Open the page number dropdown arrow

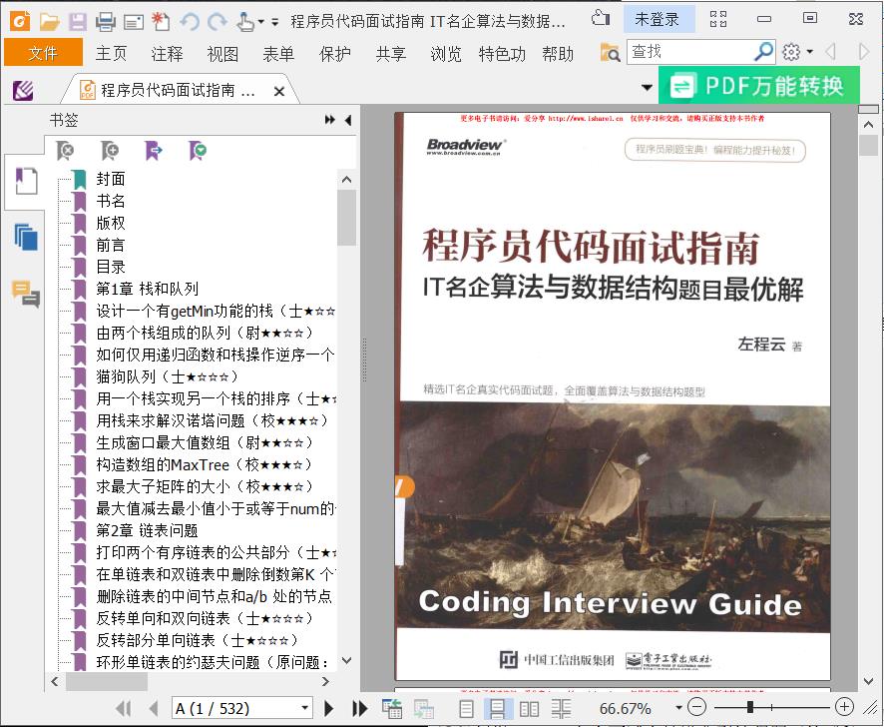tap(304, 708)
